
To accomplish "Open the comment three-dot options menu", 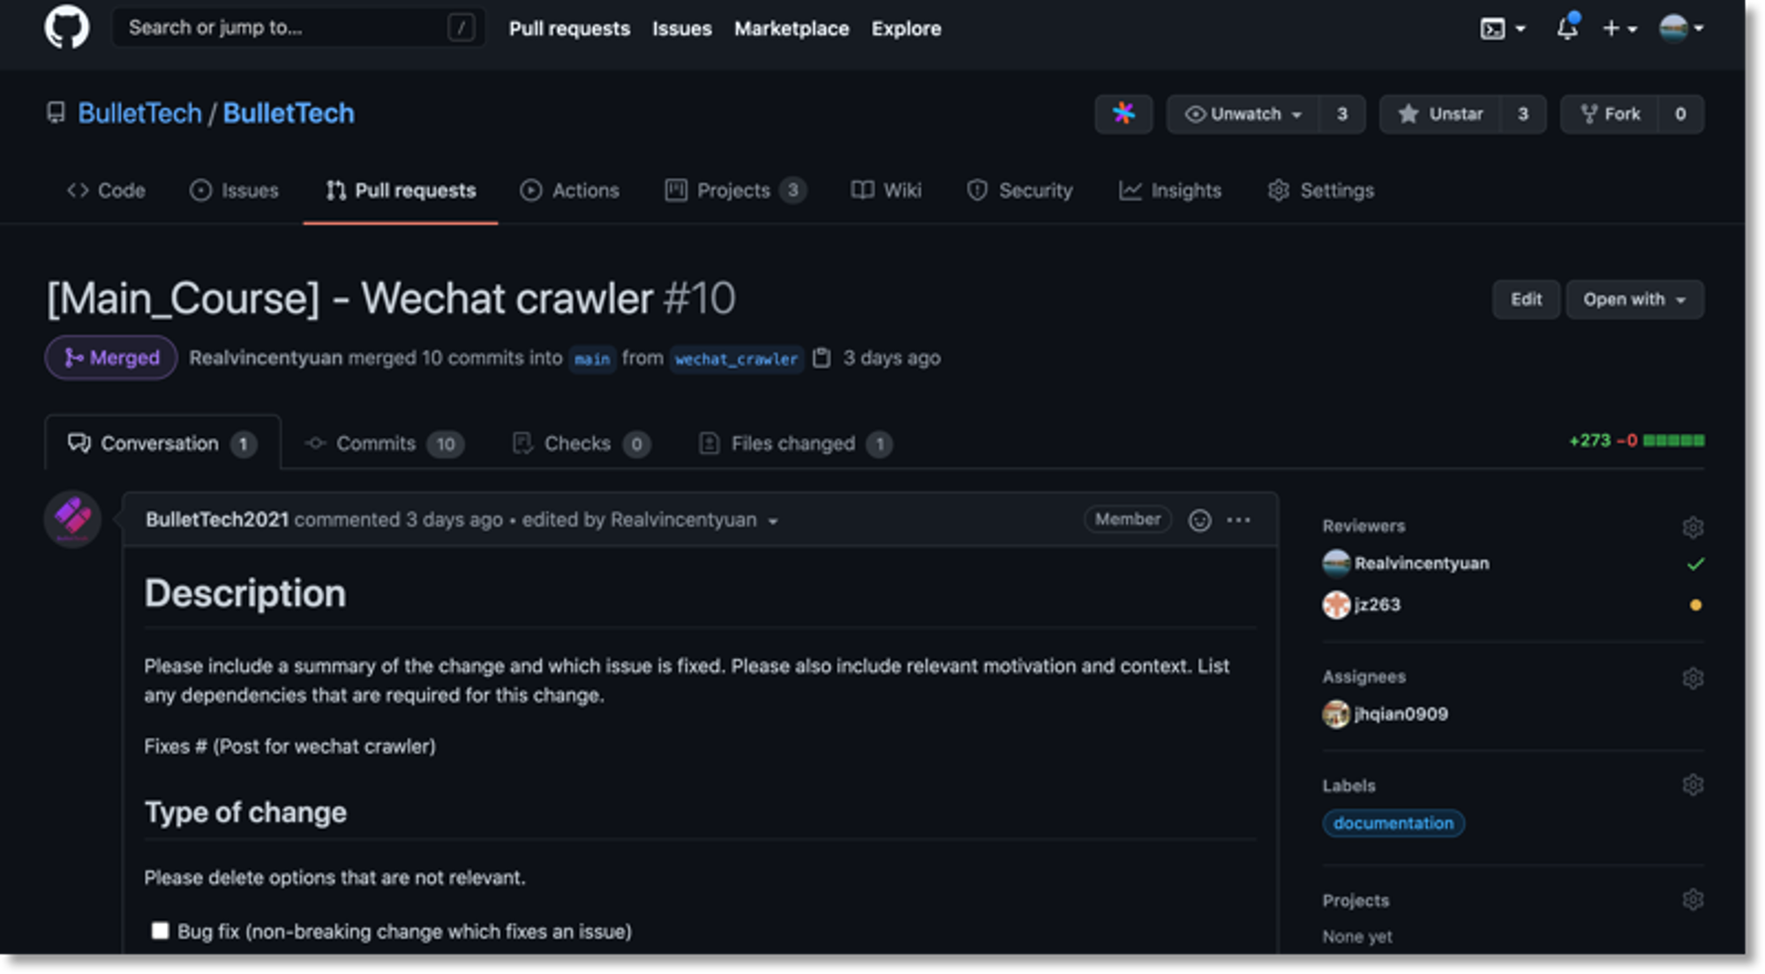I will click(1238, 521).
